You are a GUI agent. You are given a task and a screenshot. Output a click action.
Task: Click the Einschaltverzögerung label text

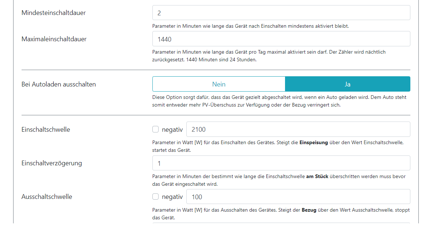(52, 163)
